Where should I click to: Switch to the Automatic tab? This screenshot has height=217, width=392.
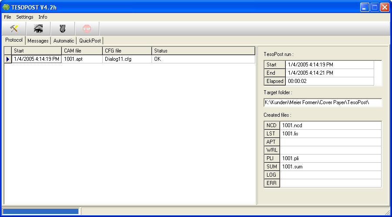(x=64, y=41)
